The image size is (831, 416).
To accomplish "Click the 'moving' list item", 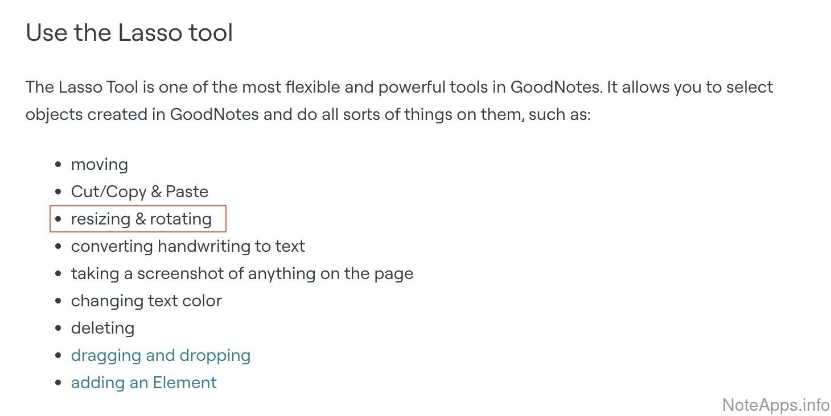I will pyautogui.click(x=99, y=165).
